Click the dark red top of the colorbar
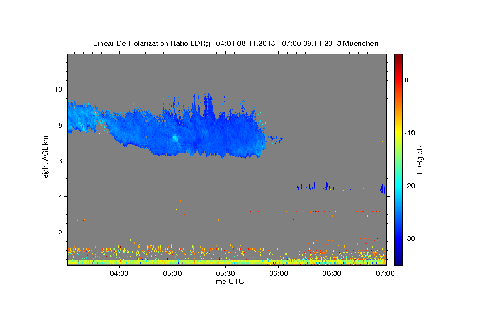This screenshot has width=478, height=318. tap(398, 58)
